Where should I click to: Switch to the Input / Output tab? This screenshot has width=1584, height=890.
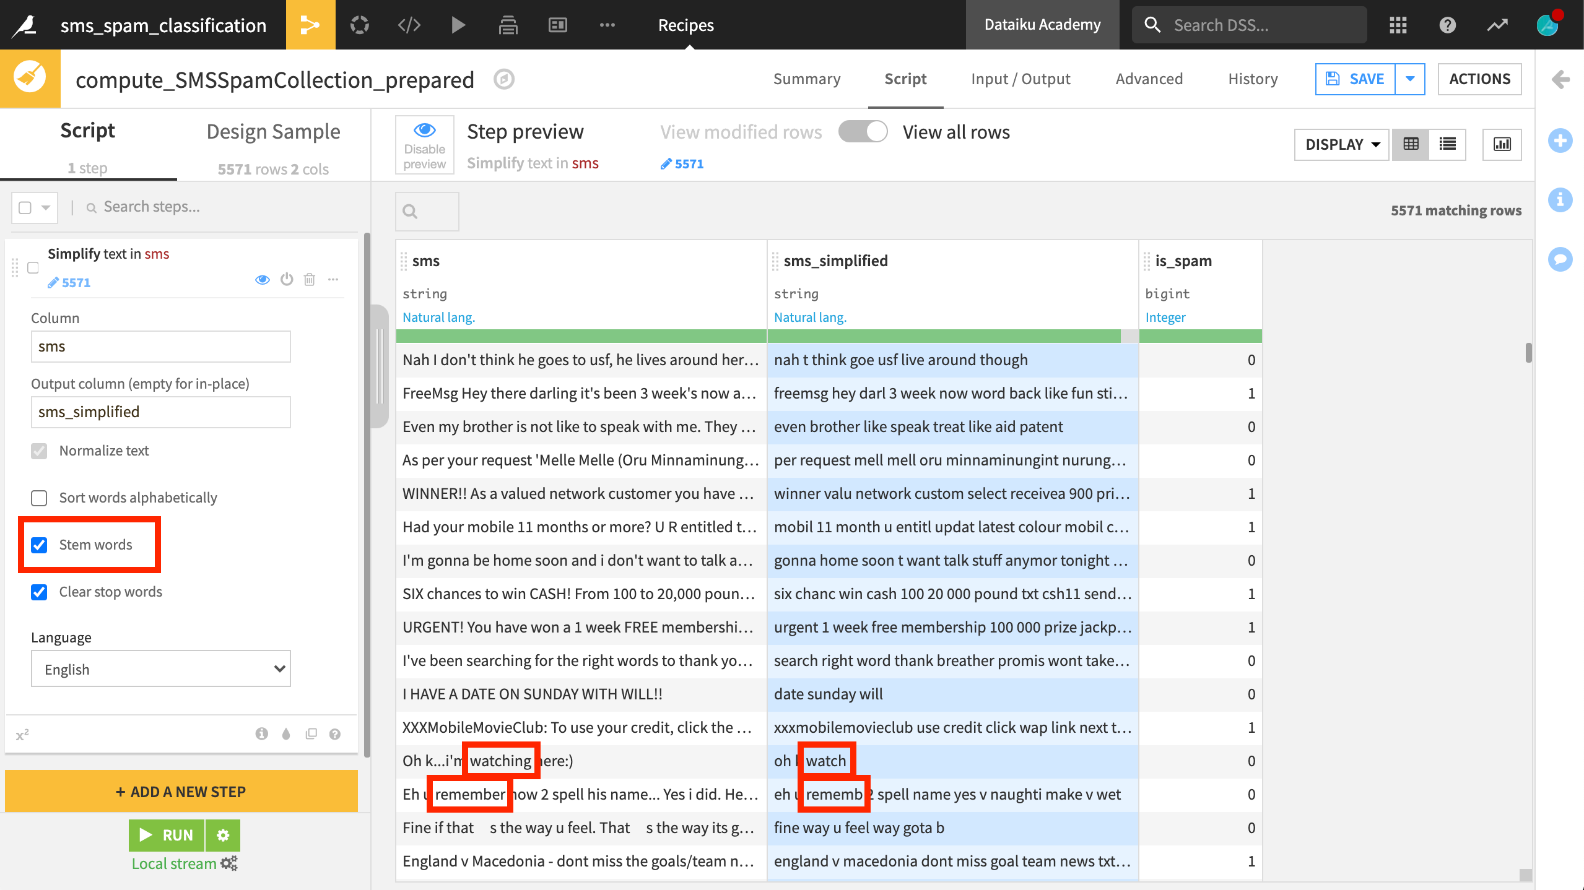click(1020, 79)
